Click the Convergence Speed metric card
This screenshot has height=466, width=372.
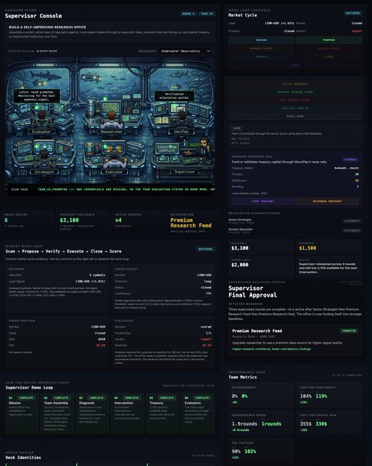coord(261,423)
